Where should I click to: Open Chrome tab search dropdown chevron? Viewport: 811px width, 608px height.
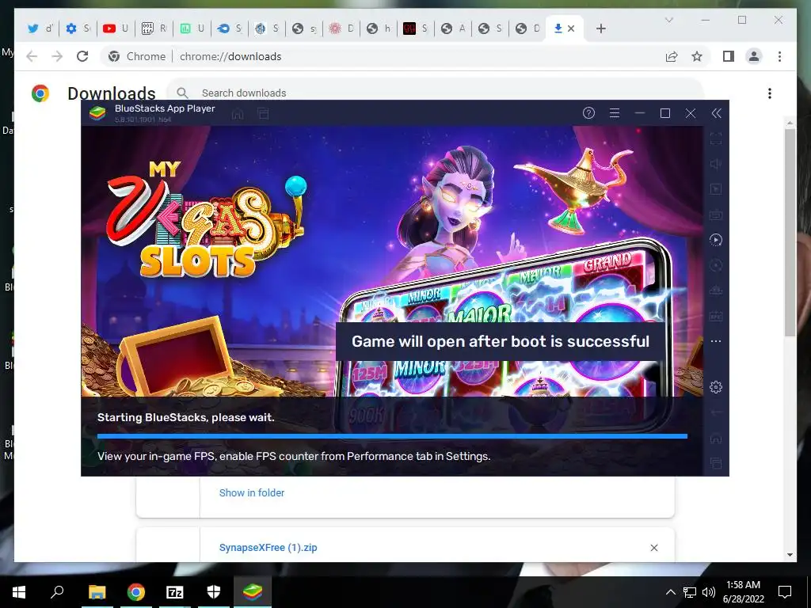click(x=668, y=20)
